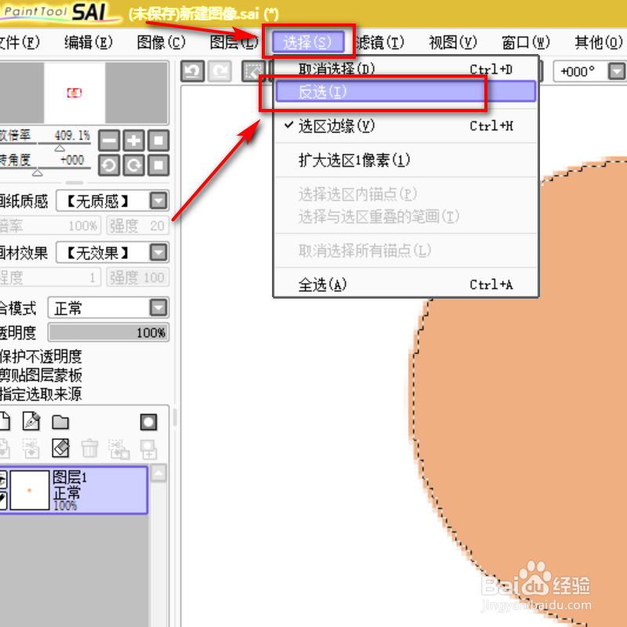627x627 pixels.
Task: Click the greyed merge-down icon beside the eraser
Action: [31, 448]
